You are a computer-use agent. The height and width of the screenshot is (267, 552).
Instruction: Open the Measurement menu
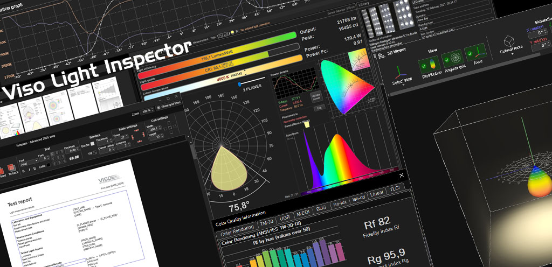(201, 41)
